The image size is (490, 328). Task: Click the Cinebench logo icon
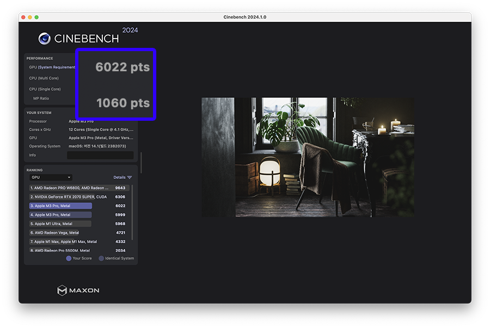[45, 39]
